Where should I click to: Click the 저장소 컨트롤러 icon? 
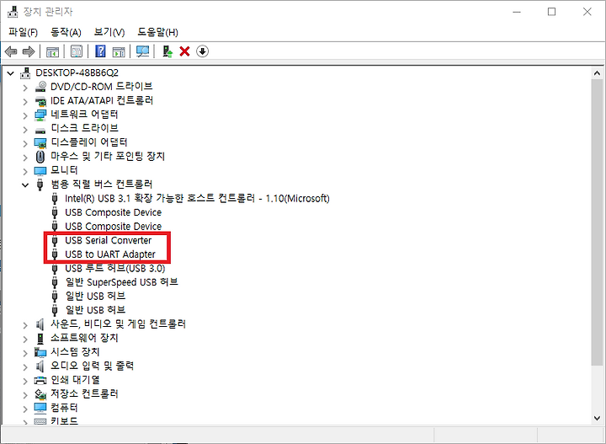click(x=40, y=394)
